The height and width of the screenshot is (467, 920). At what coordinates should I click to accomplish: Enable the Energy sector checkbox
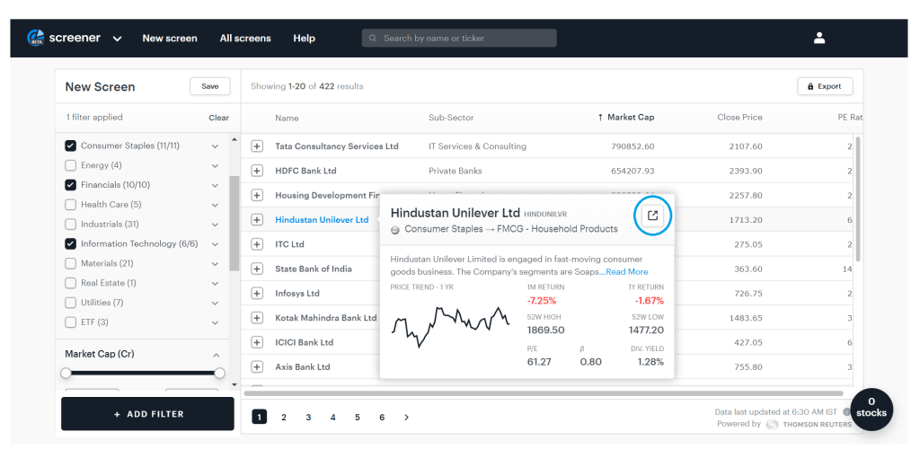pyautogui.click(x=70, y=165)
